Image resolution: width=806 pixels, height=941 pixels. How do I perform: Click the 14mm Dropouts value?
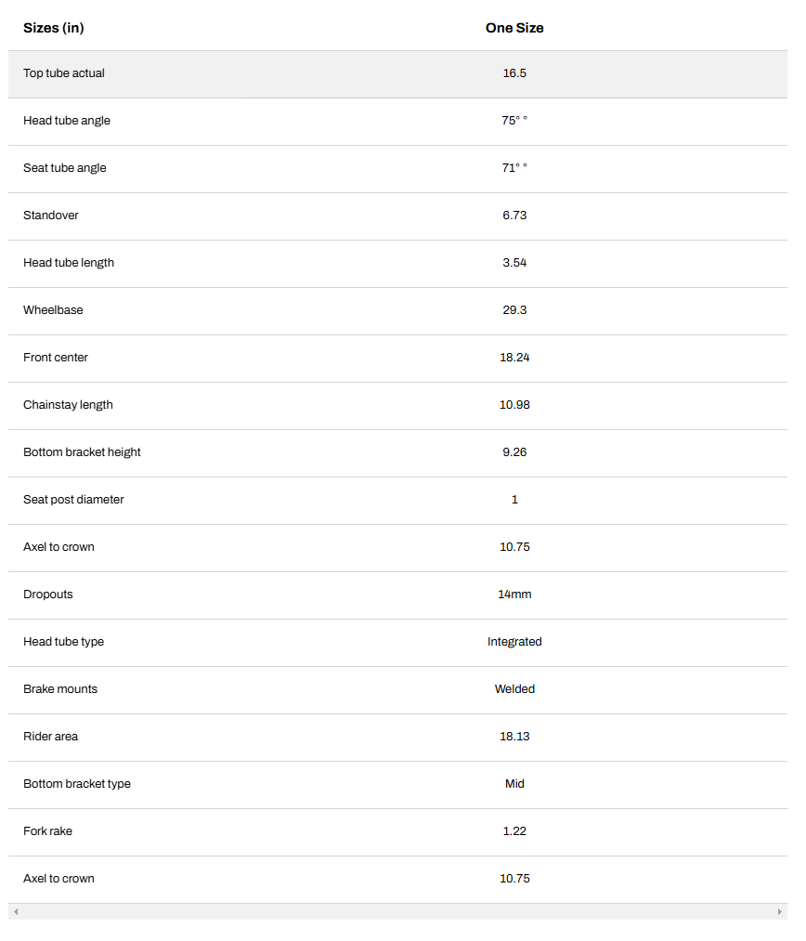514,595
